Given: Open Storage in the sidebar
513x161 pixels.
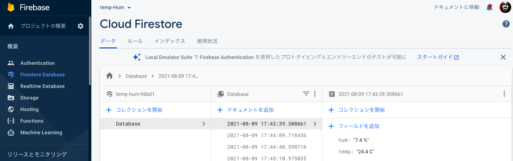Looking at the screenshot, I should [29, 98].
